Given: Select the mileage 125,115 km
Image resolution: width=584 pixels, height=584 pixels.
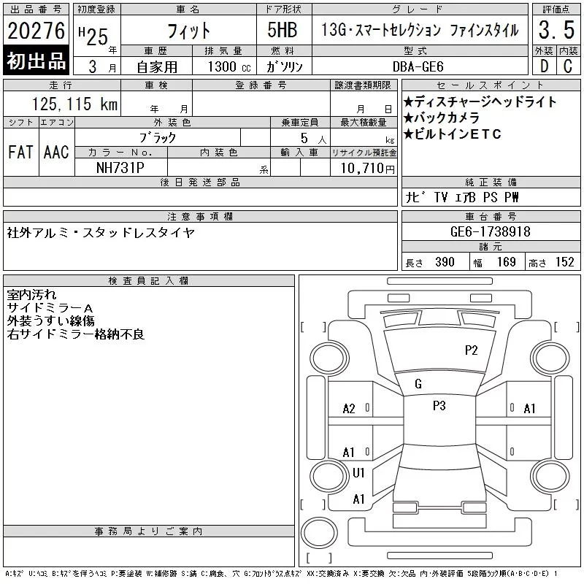Looking at the screenshot, I should point(74,104).
